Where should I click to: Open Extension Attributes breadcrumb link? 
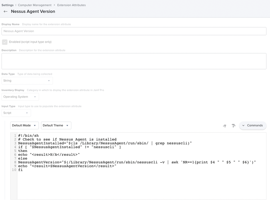[71, 5]
